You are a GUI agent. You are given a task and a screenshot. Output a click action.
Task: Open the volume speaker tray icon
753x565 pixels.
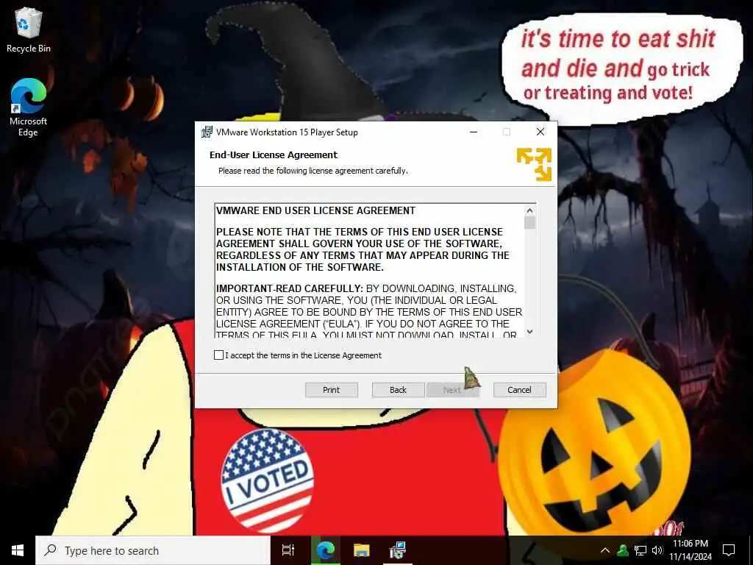point(657,550)
